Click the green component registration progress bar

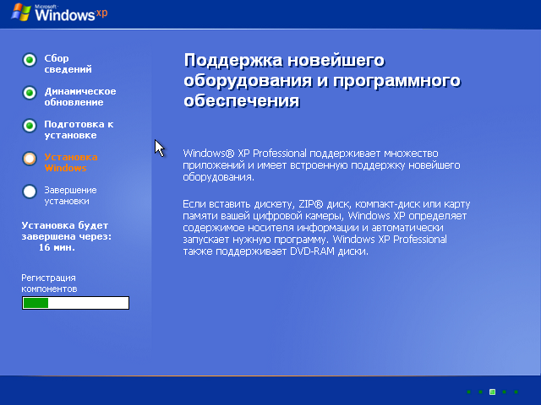[75, 303]
